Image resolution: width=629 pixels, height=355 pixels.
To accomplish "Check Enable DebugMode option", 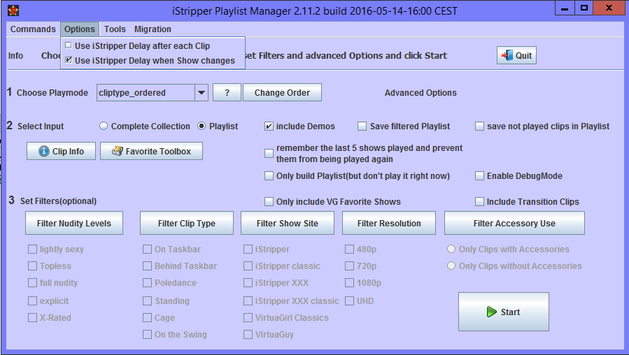I will [x=480, y=176].
